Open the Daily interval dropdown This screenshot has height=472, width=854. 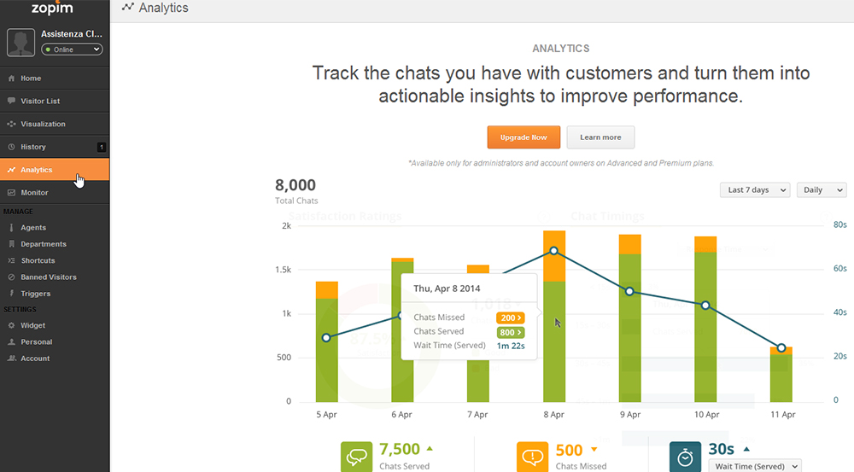822,190
